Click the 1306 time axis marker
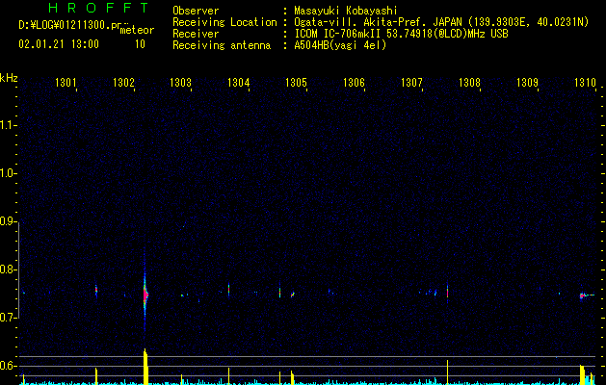606x385 pixels. point(354,83)
